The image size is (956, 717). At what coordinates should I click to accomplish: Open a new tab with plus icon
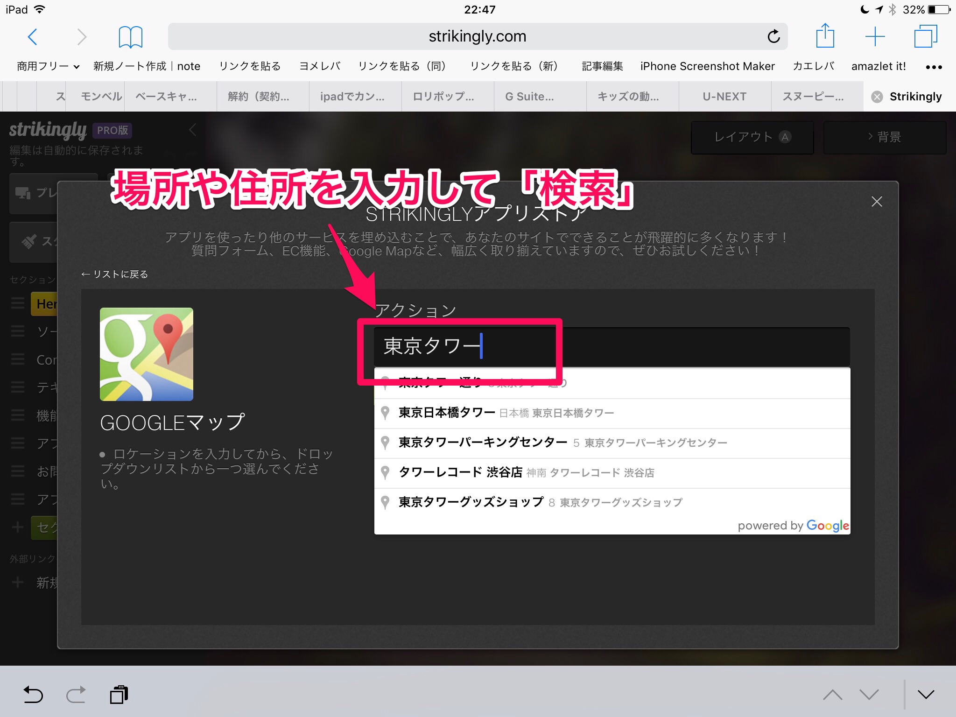[x=875, y=36]
